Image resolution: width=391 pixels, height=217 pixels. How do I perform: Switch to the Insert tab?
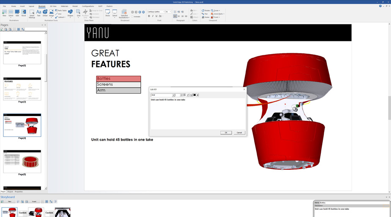pyautogui.click(x=22, y=6)
